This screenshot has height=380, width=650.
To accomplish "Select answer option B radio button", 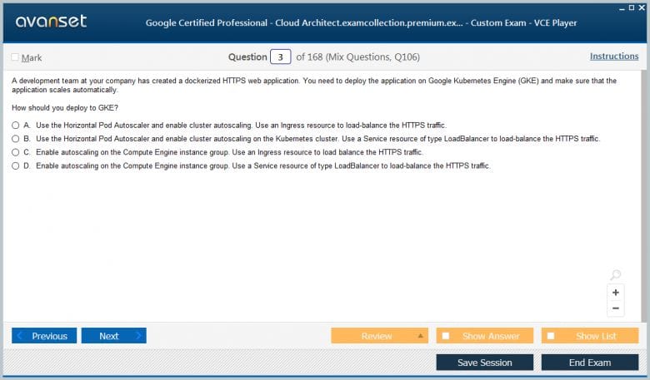I will pos(15,139).
